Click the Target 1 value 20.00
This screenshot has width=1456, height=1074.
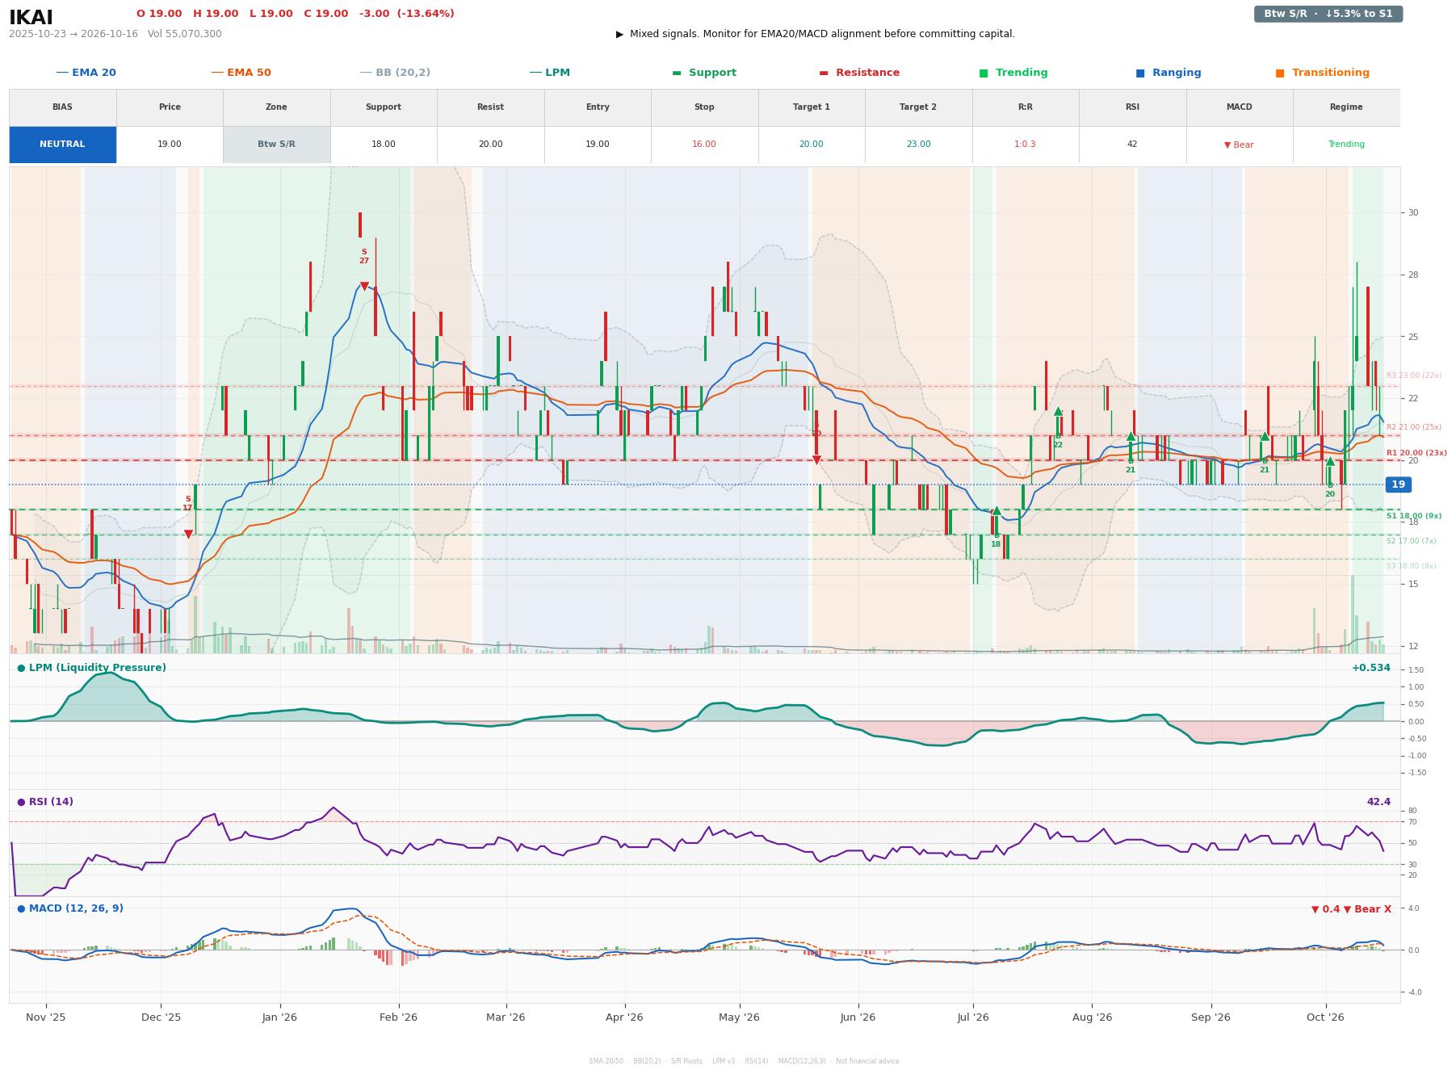[811, 145]
